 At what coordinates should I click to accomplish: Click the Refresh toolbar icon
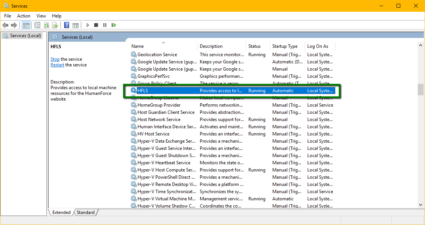pos(46,25)
